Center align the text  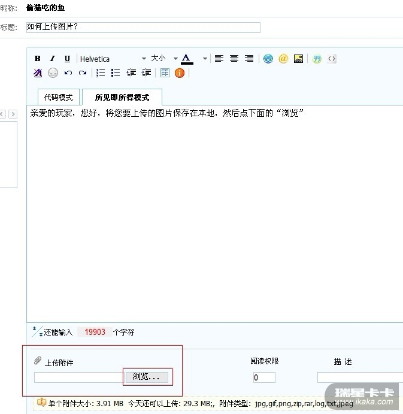(x=234, y=59)
